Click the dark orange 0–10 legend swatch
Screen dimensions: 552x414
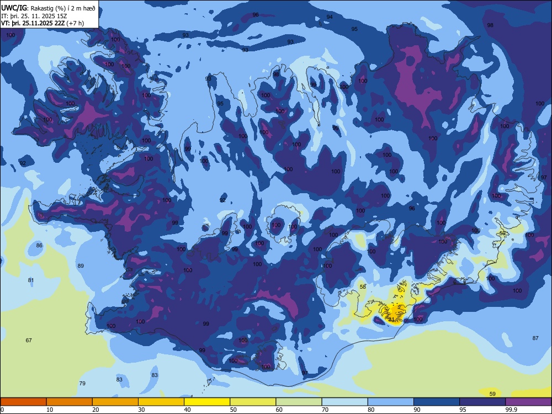23,402
